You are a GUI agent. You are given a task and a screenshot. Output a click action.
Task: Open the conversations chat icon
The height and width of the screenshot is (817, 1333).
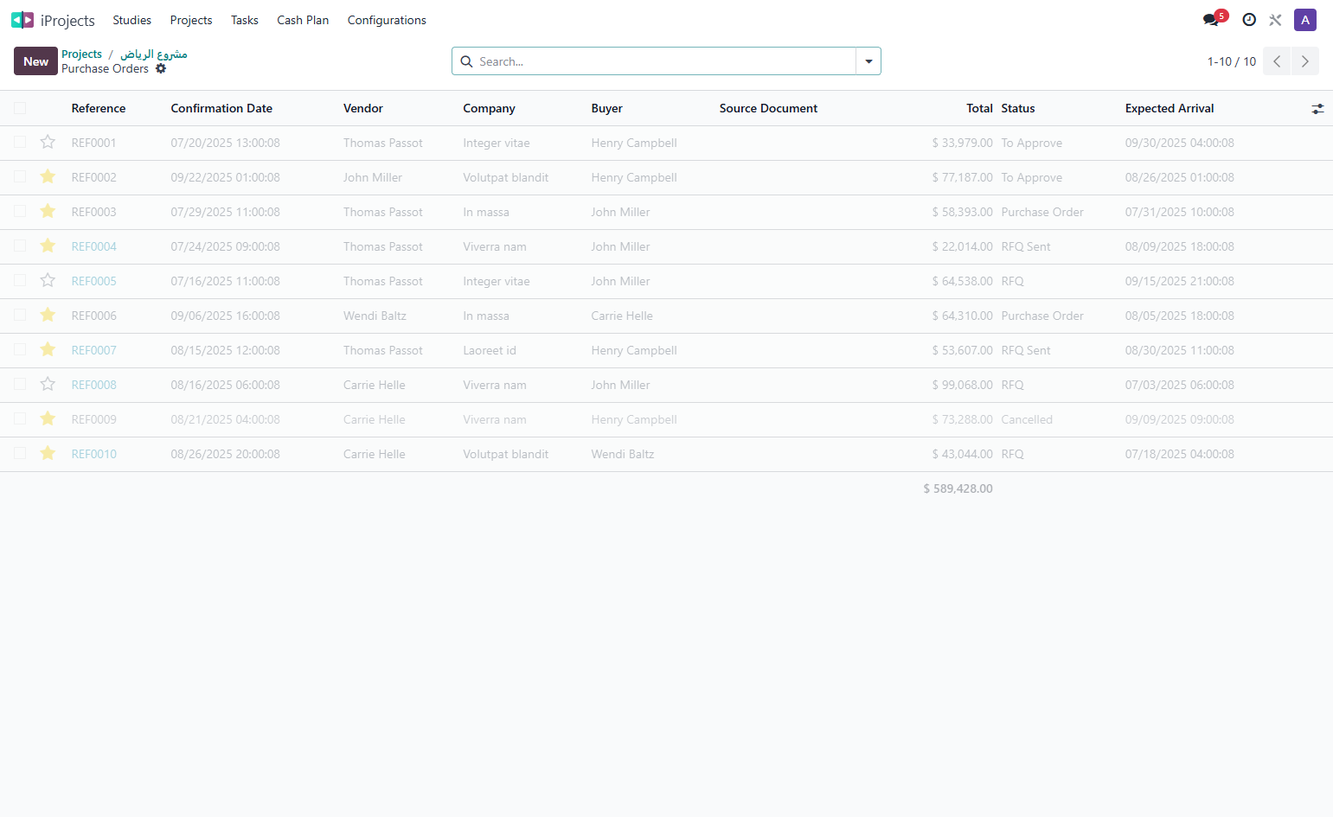1211,20
